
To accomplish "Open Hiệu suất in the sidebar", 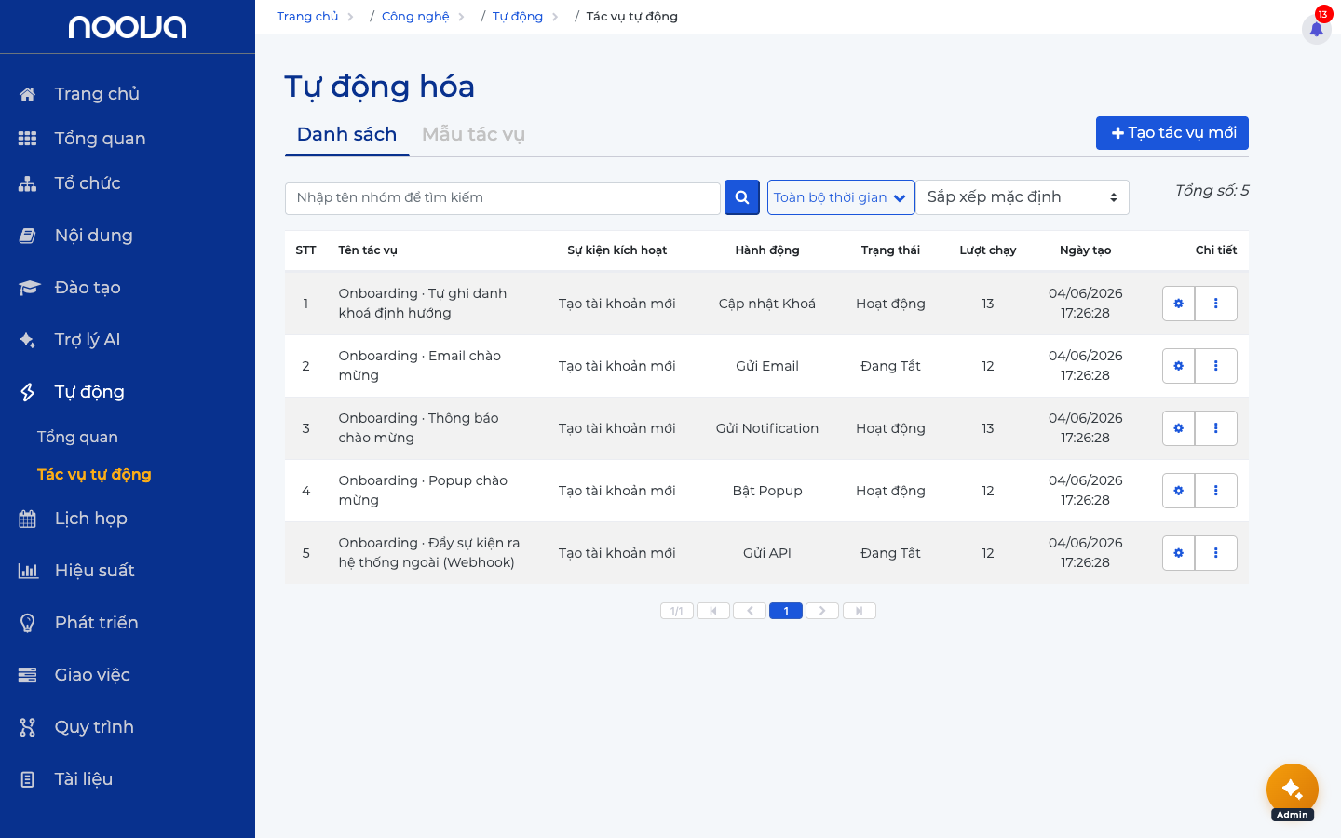I will 94,571.
